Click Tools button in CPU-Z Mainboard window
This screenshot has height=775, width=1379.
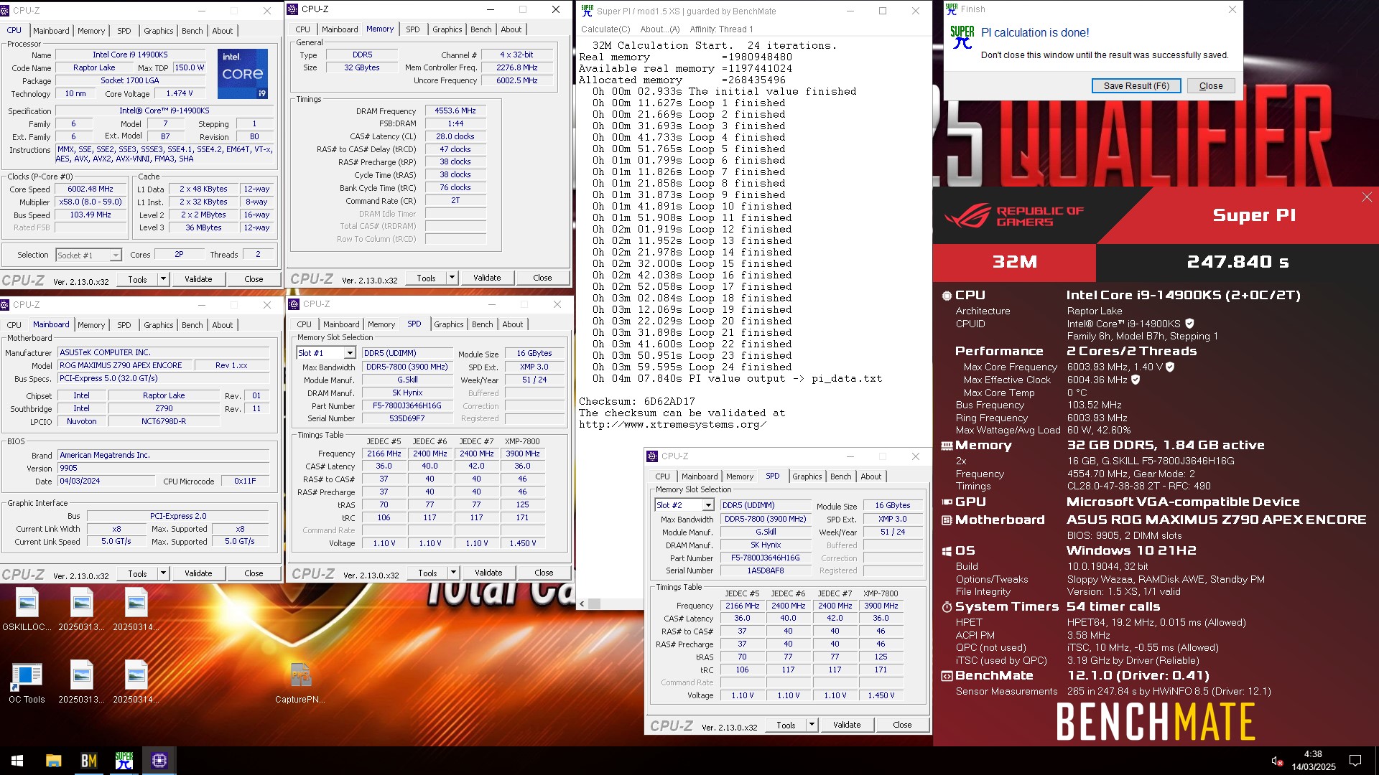[137, 573]
